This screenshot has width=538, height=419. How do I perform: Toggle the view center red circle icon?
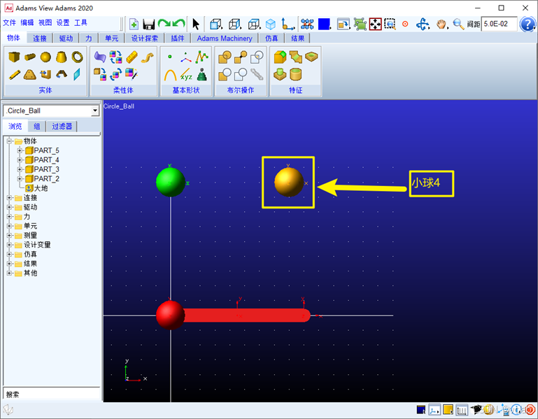coord(405,24)
